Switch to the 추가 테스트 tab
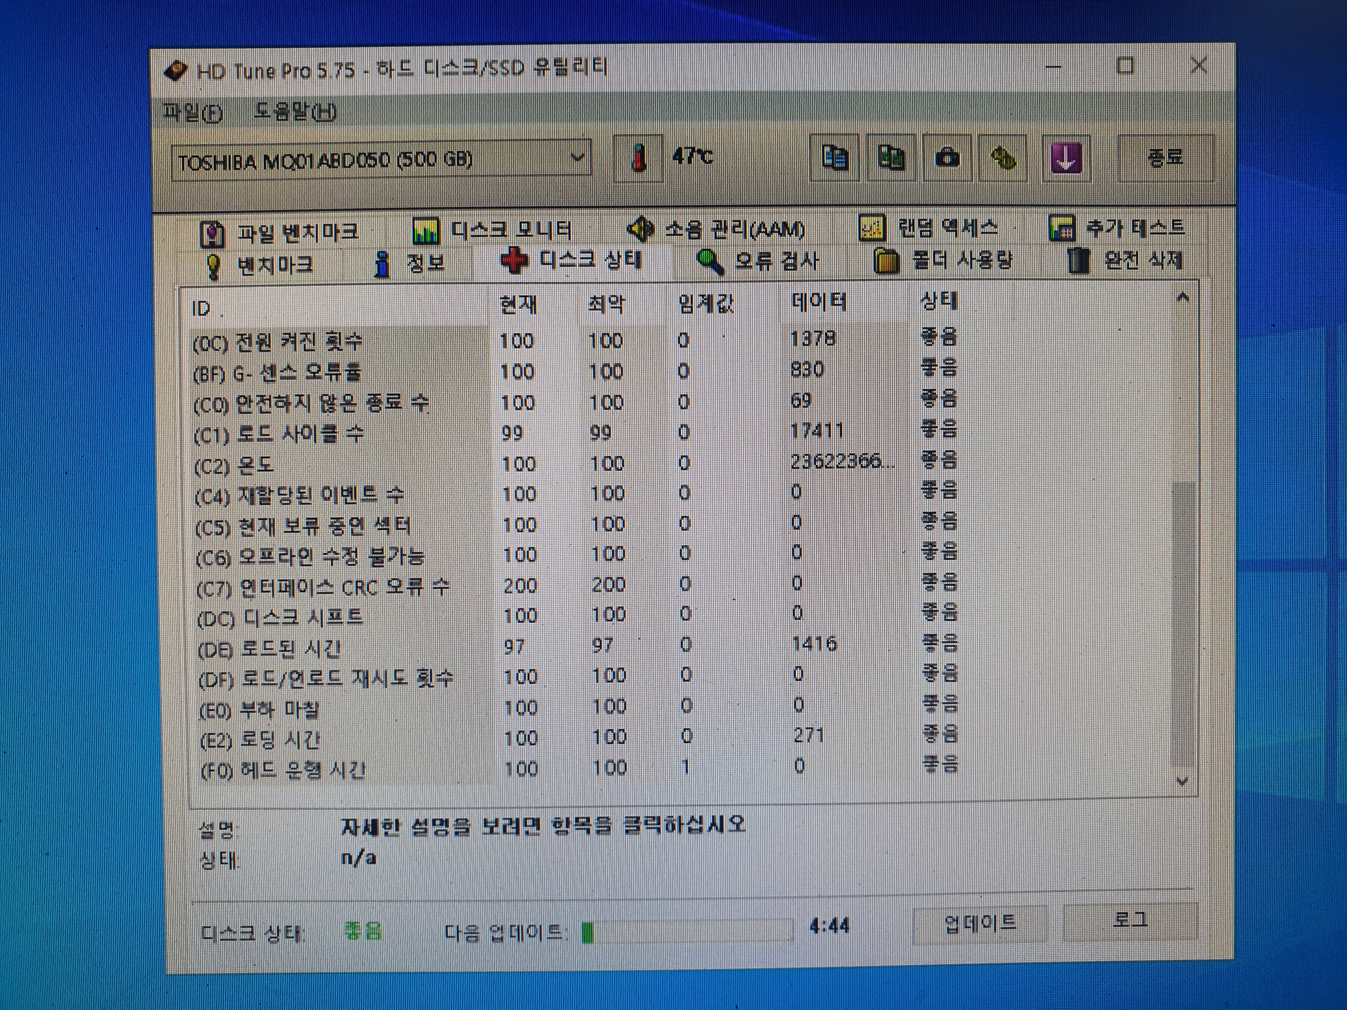Screen dimensions: 1347x1010 point(1117,228)
